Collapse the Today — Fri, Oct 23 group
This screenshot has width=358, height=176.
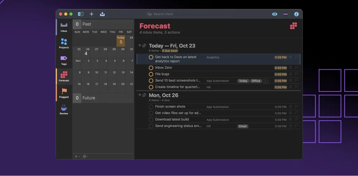[x=140, y=45]
